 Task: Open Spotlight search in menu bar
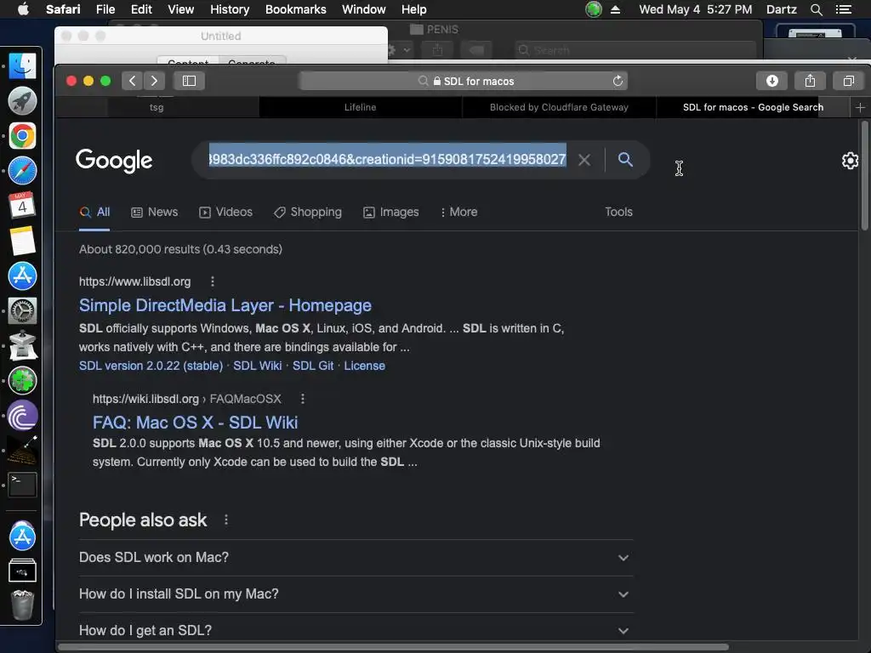(816, 9)
